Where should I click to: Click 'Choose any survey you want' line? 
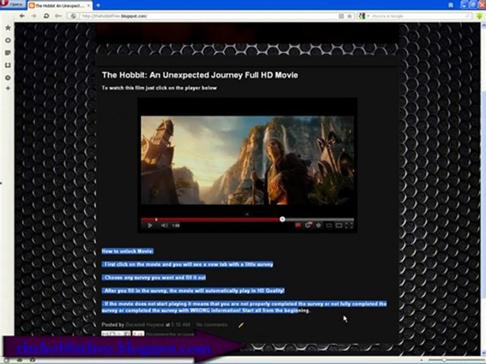tap(154, 278)
